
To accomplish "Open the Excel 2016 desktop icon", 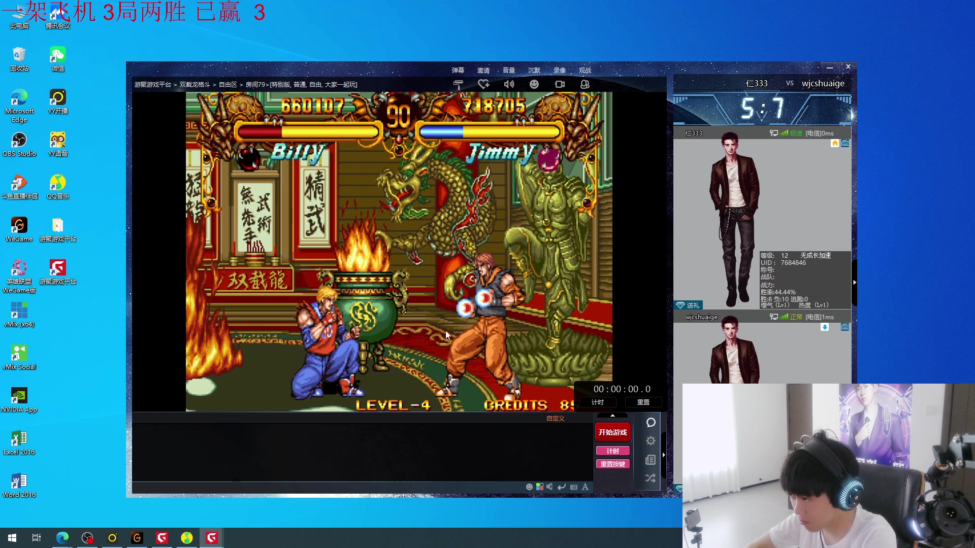I will click(x=19, y=443).
